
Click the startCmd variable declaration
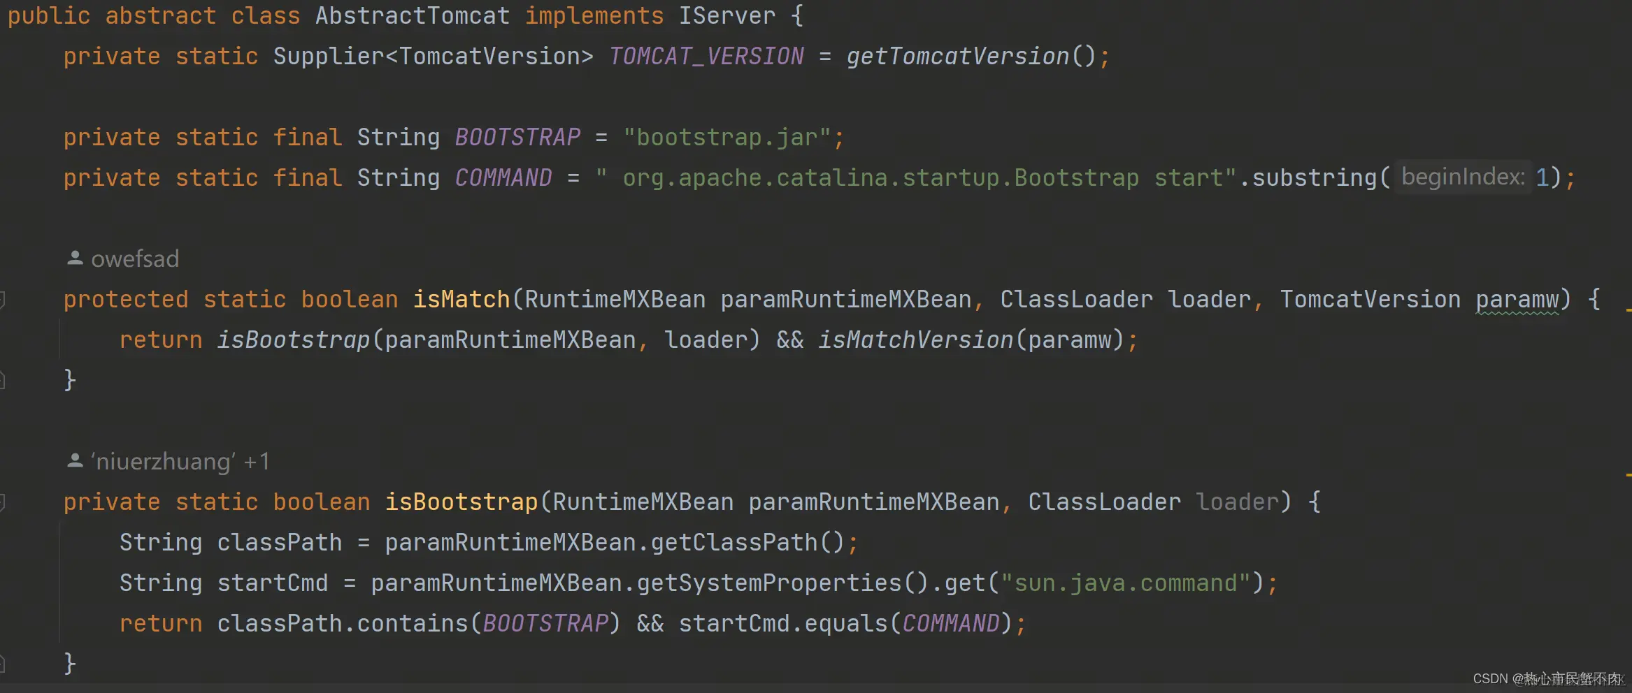click(x=273, y=583)
